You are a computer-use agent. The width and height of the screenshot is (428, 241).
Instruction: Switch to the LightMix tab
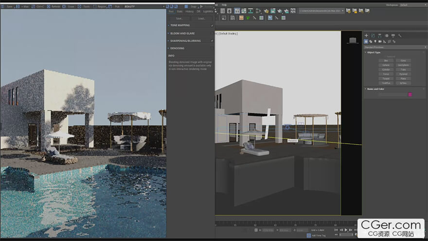pyautogui.click(x=208, y=12)
